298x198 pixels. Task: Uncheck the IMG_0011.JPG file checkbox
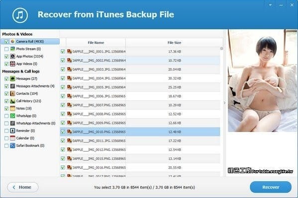tap(63, 141)
